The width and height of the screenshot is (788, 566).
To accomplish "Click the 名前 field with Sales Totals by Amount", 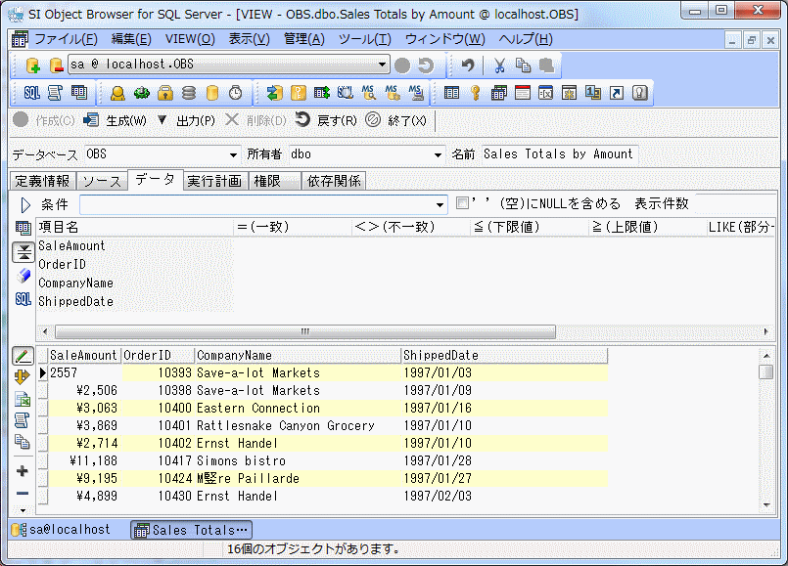I will (x=558, y=154).
